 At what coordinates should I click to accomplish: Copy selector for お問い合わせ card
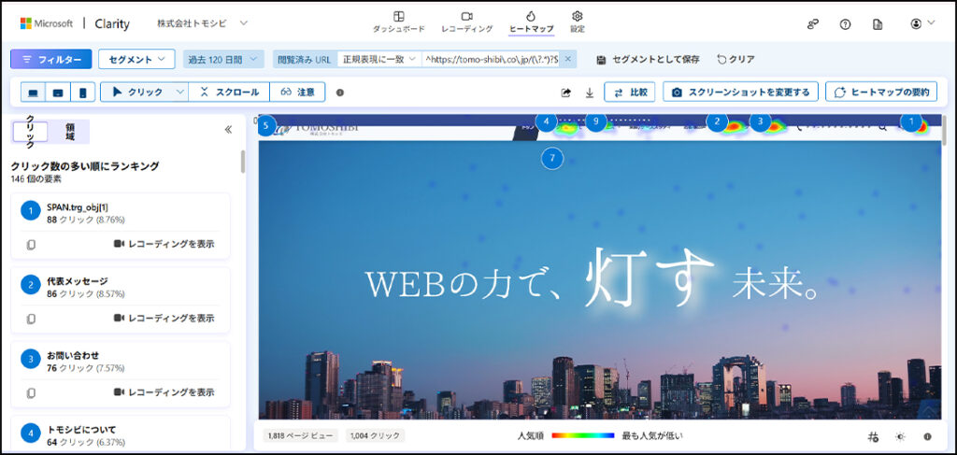point(31,392)
